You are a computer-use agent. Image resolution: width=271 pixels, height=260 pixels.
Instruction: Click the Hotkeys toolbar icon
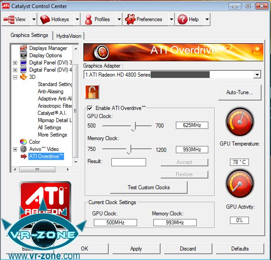pos(45,19)
